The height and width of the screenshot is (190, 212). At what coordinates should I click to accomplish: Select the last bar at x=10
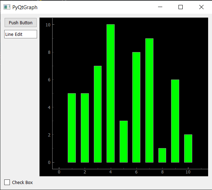pos(188,148)
